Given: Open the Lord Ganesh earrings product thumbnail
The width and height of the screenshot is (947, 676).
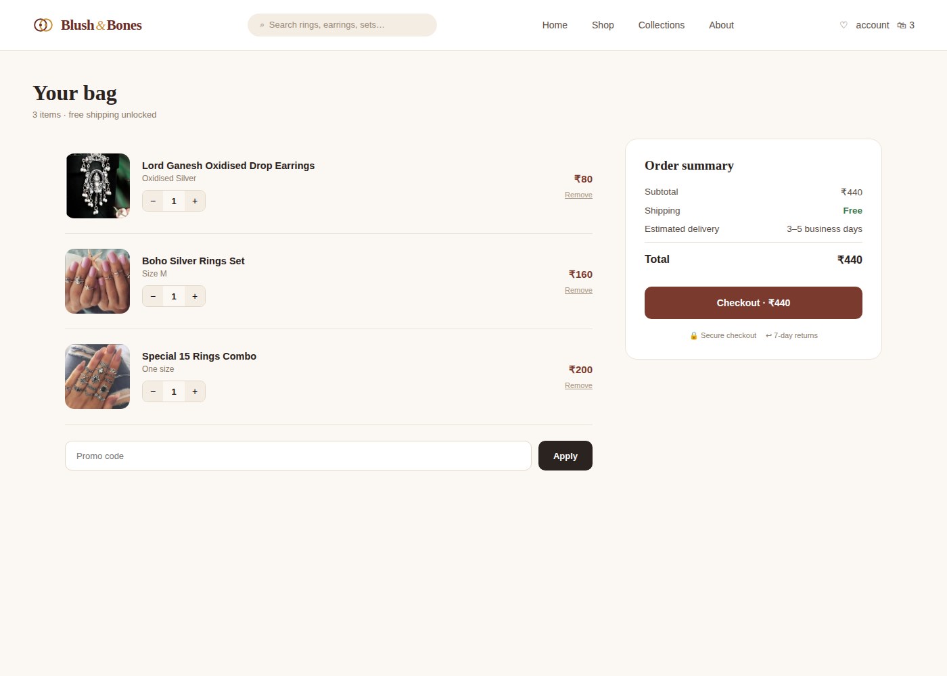Looking at the screenshot, I should click(97, 186).
